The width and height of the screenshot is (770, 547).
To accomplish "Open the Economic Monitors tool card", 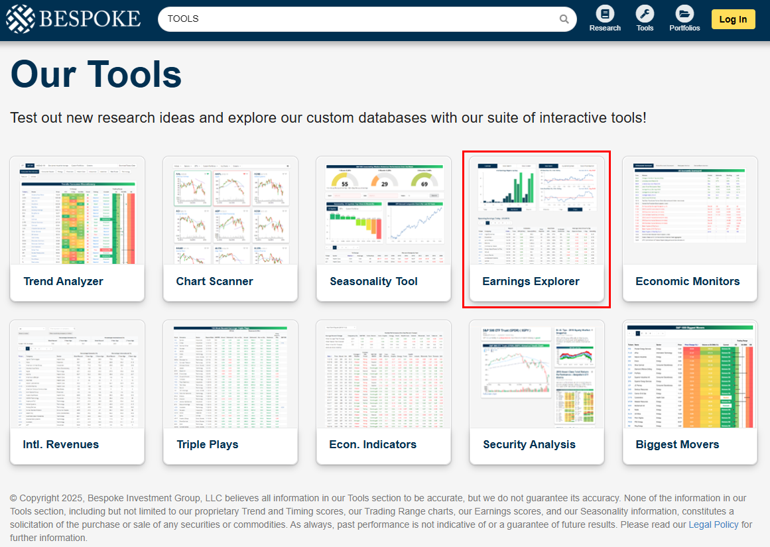I will 690,229.
